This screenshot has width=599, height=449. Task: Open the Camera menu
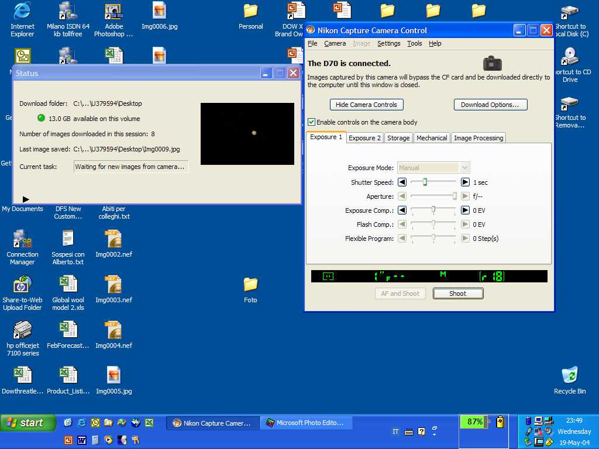pos(335,43)
